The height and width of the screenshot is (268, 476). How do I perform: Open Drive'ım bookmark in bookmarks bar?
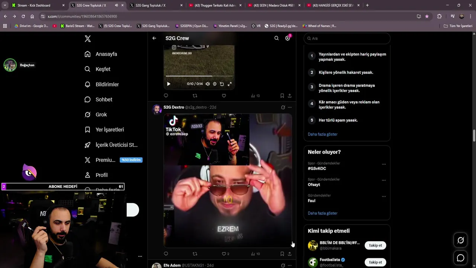click(31, 26)
